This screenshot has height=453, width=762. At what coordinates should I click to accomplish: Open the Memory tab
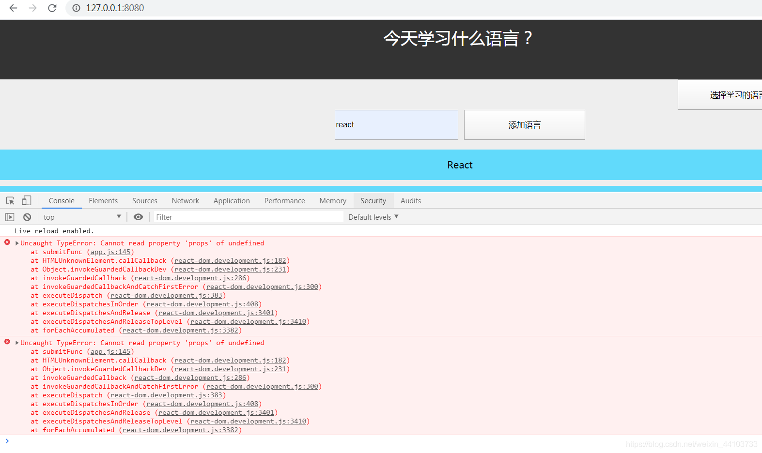[333, 200]
